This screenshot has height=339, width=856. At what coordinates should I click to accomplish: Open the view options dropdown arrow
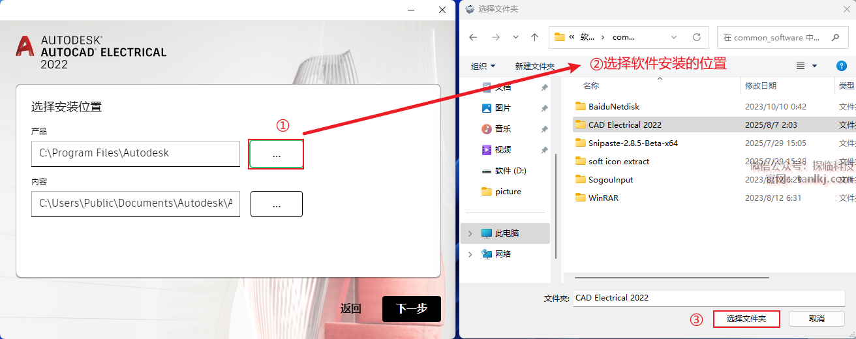pyautogui.click(x=814, y=66)
